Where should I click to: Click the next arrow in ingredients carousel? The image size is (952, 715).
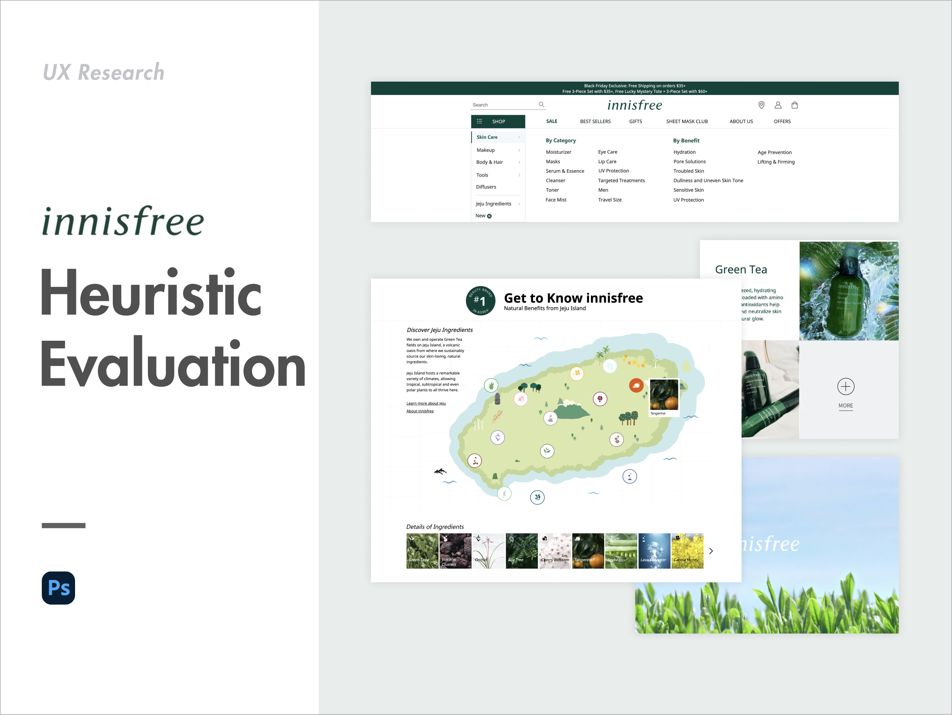(711, 551)
